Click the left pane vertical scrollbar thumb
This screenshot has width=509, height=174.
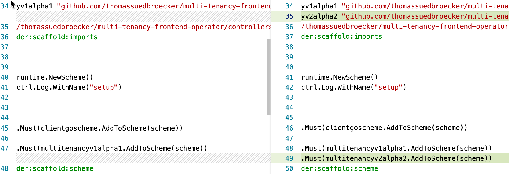click(269, 77)
